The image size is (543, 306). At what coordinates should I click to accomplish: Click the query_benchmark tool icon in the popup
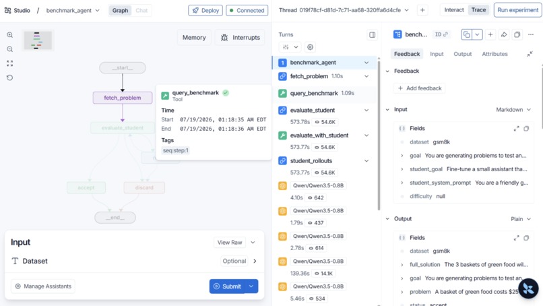(165, 96)
